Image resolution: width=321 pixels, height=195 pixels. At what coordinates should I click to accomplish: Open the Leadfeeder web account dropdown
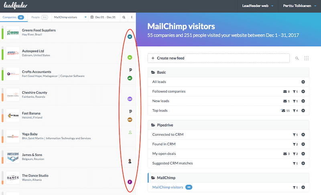point(258,6)
